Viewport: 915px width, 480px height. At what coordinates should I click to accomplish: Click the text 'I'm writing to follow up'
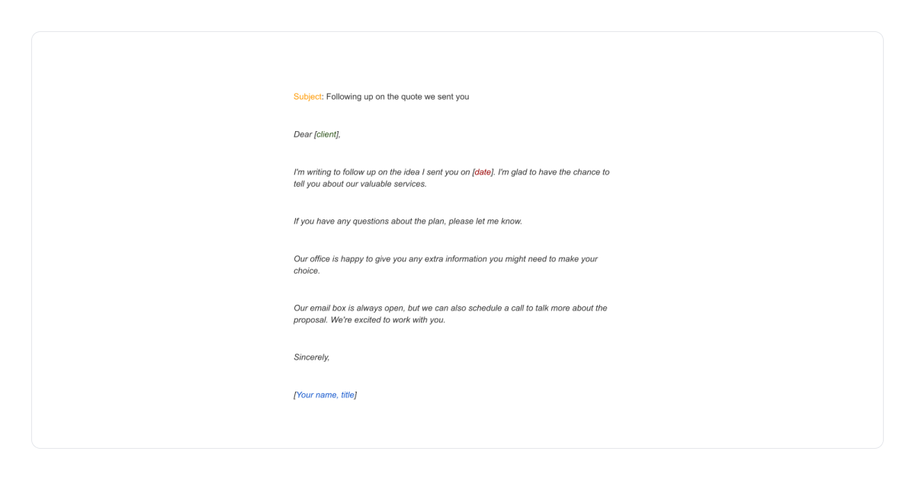pyautogui.click(x=336, y=172)
